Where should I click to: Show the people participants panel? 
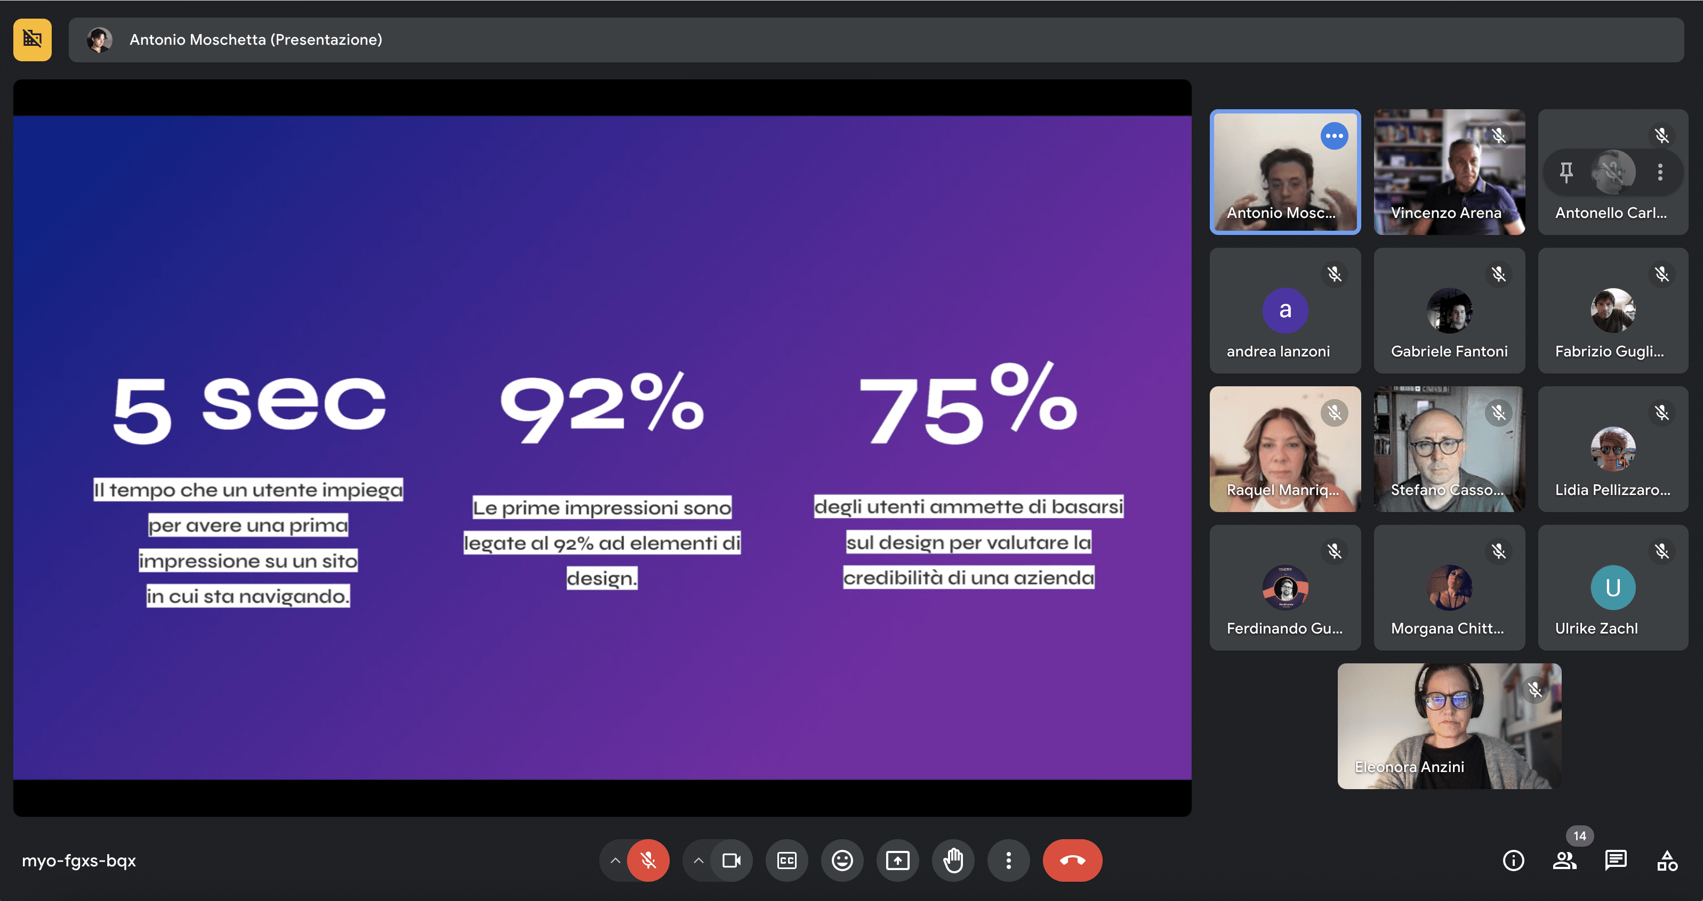click(1564, 860)
